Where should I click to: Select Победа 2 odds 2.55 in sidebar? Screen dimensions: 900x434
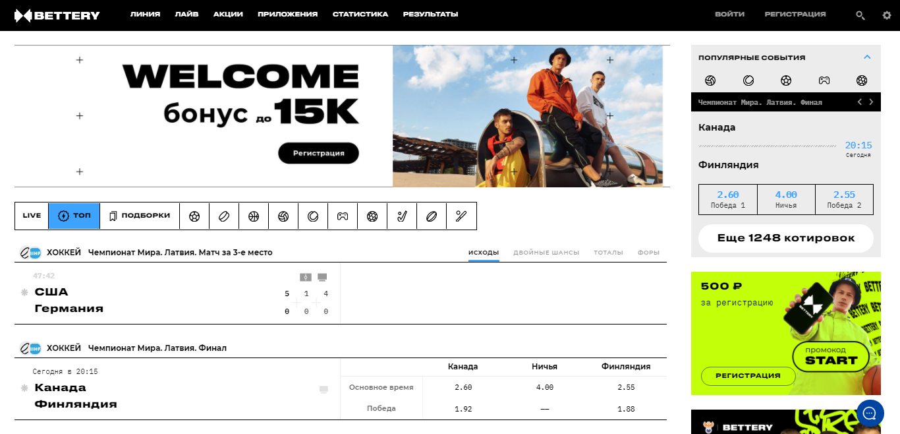tap(844, 199)
